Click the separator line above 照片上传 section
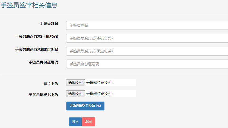Screen dimensions: 228x128 tap(114, 74)
